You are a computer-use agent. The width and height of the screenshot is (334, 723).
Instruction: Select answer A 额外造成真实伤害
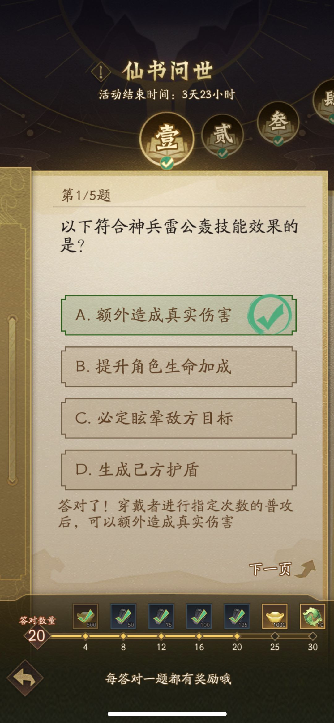pos(178,315)
